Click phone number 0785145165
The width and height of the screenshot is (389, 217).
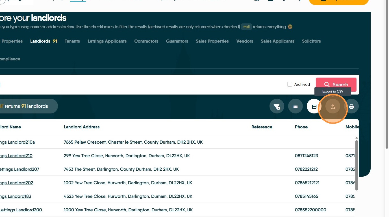click(307, 196)
